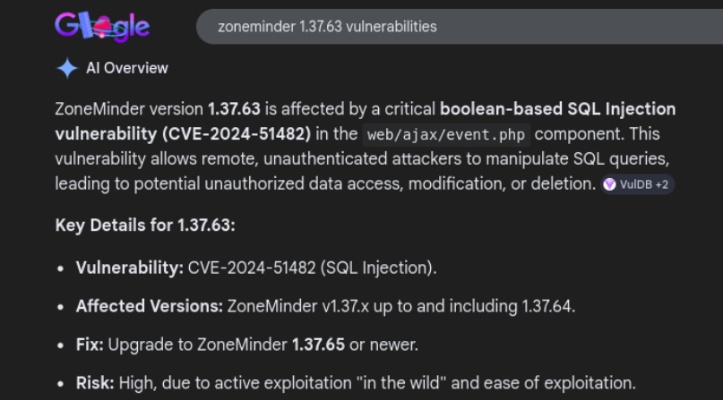Click the 1.37.64 text in Affected Versions
The width and height of the screenshot is (723, 400).
tap(547, 306)
